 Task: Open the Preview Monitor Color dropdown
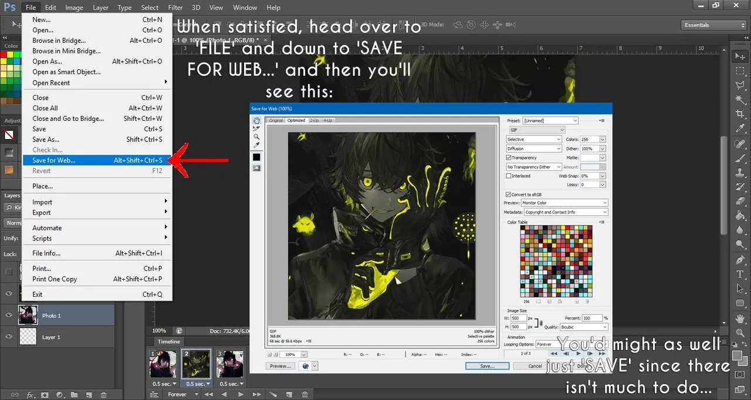[564, 203]
